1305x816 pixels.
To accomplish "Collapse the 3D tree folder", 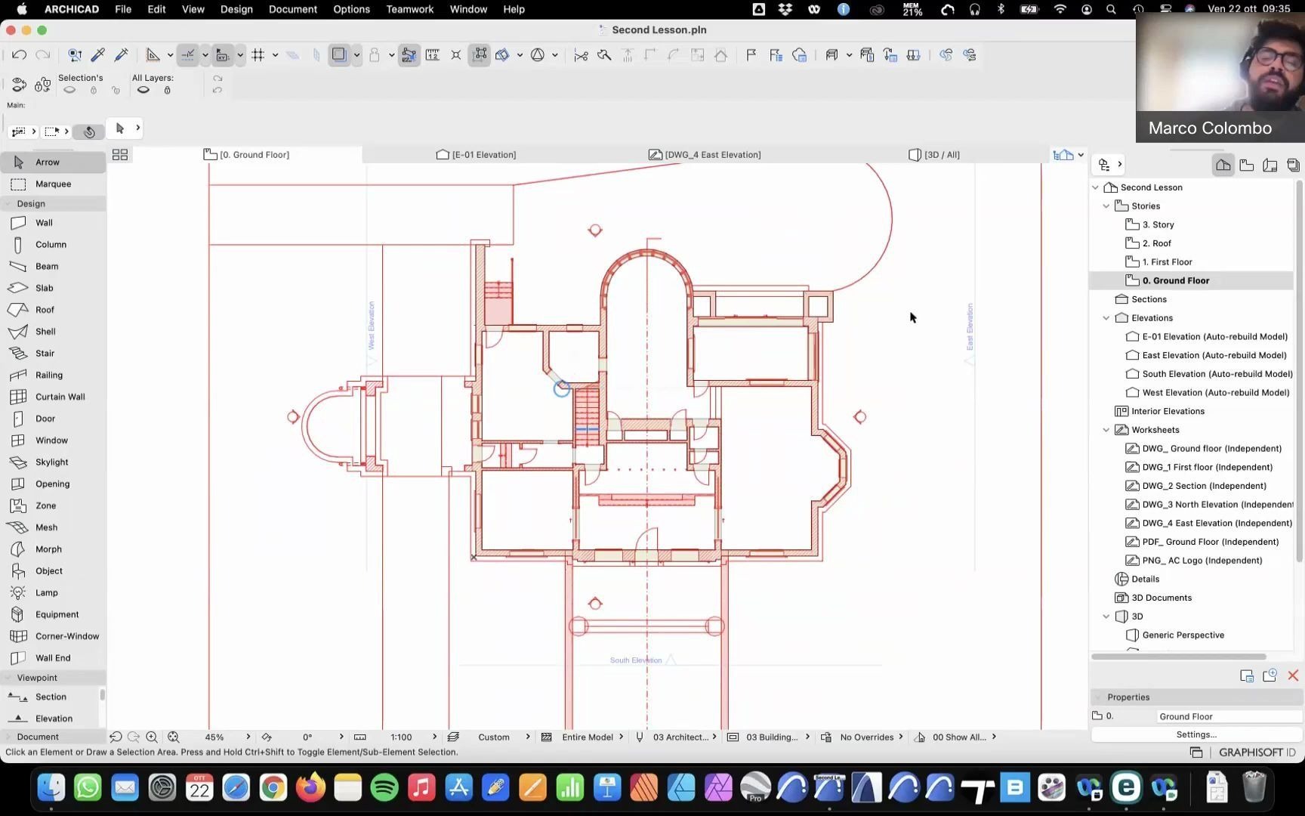I will point(1106,617).
